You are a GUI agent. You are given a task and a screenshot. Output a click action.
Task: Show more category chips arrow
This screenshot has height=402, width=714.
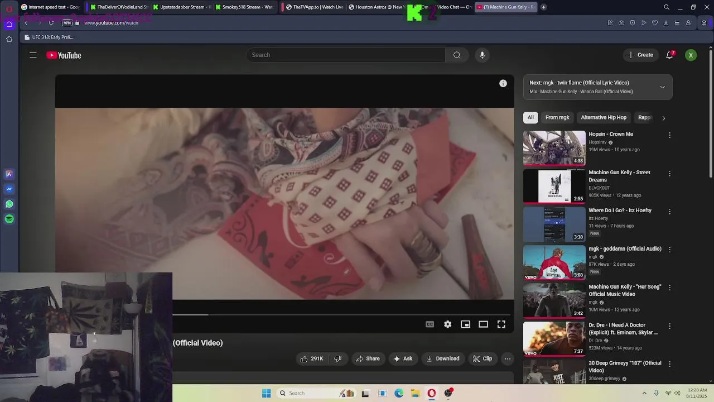pyautogui.click(x=663, y=118)
